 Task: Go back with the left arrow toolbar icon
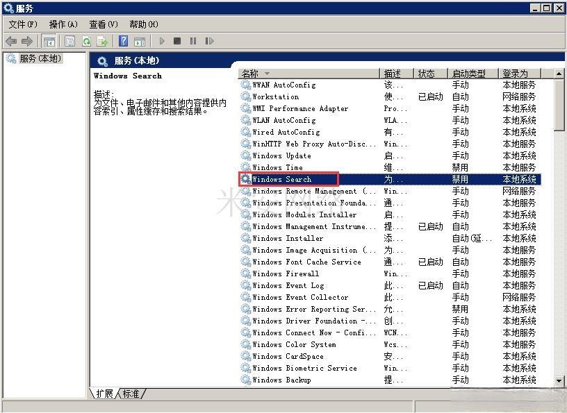pyautogui.click(x=12, y=41)
